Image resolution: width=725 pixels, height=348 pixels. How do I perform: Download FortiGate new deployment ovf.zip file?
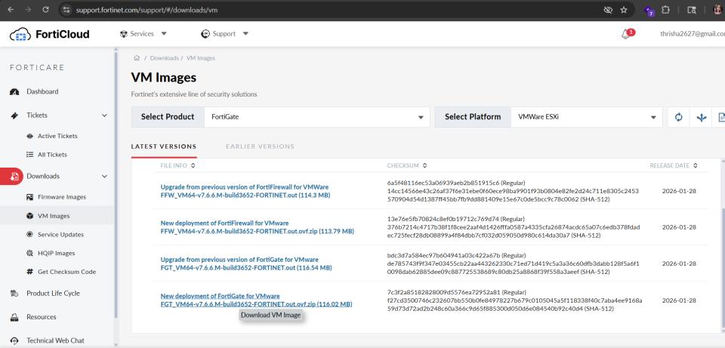(x=256, y=300)
